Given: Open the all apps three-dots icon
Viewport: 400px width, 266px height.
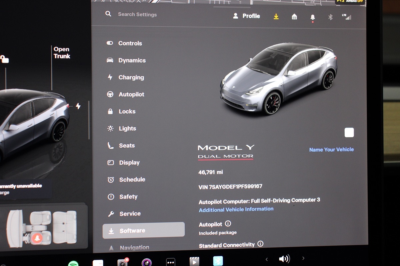Looking at the screenshot, I should coord(171,262).
